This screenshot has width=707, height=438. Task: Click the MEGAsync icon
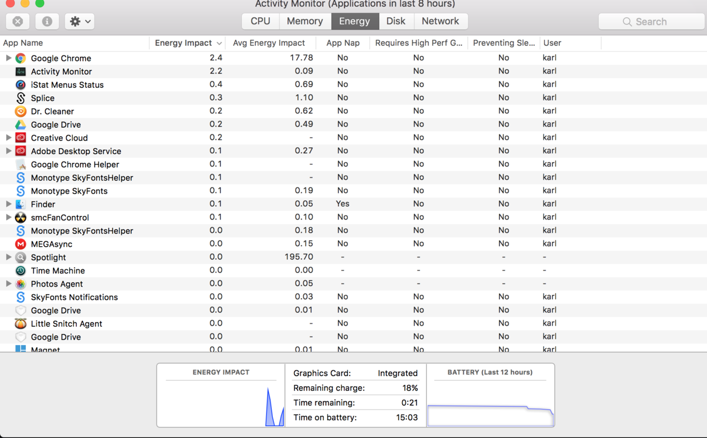pos(20,244)
